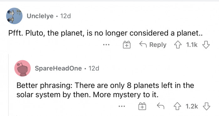Select SpareHeadOne's comment text about 8 planets

(x=105, y=90)
